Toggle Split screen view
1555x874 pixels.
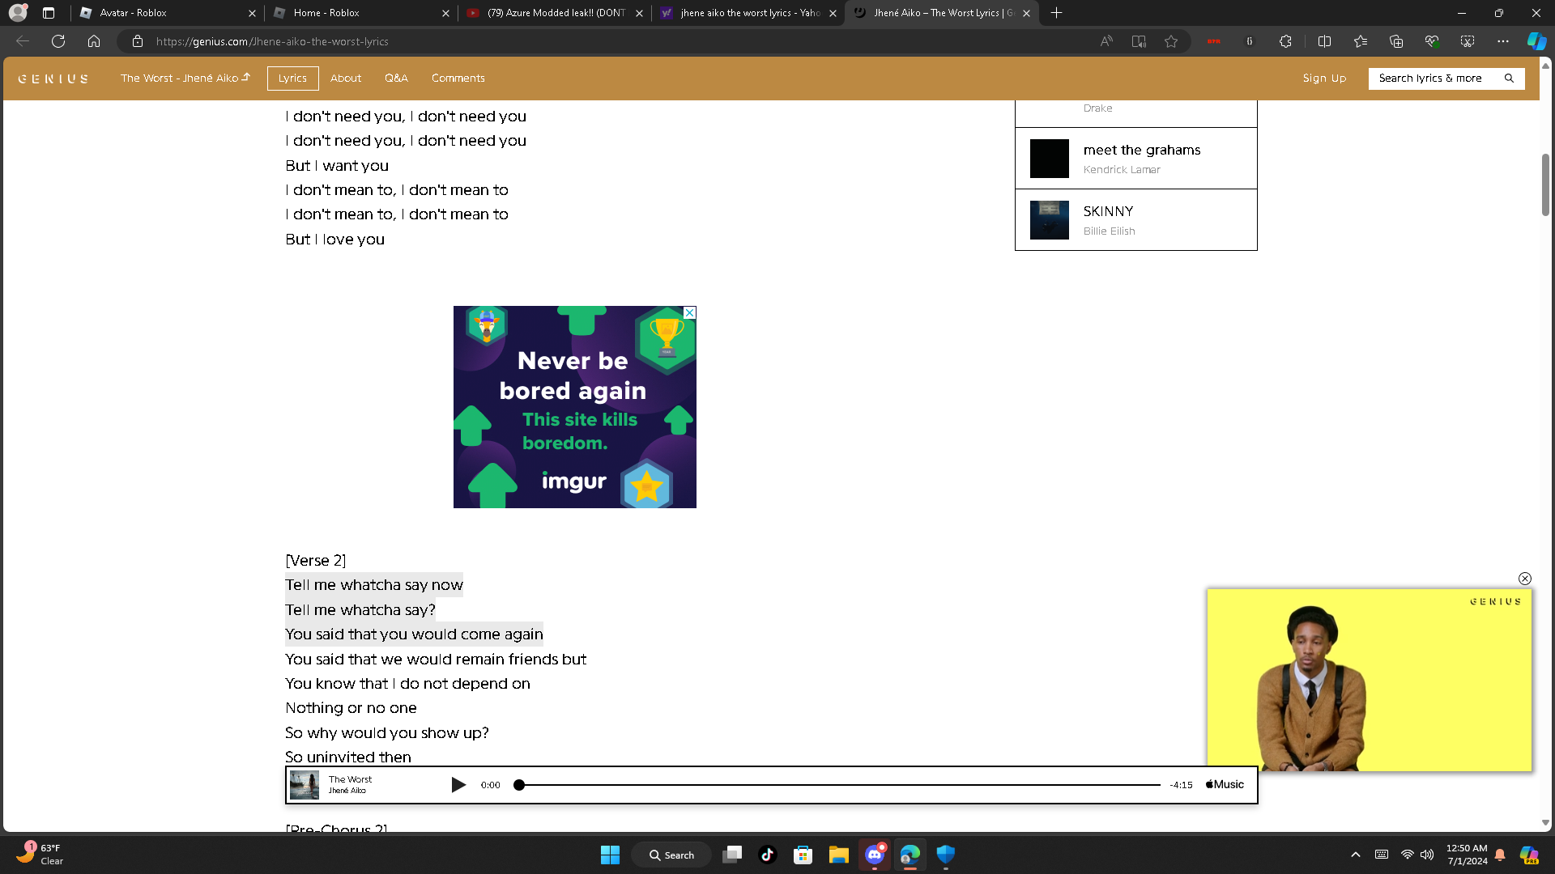1325,41
